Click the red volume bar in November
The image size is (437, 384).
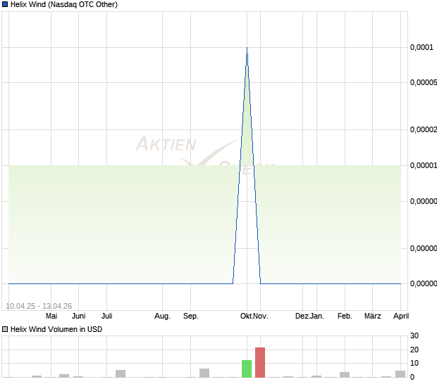point(260,362)
